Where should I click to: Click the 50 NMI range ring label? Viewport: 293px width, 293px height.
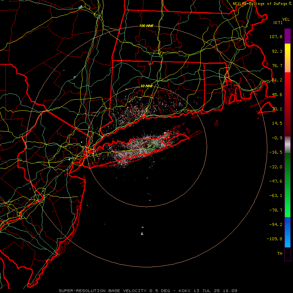(146, 86)
